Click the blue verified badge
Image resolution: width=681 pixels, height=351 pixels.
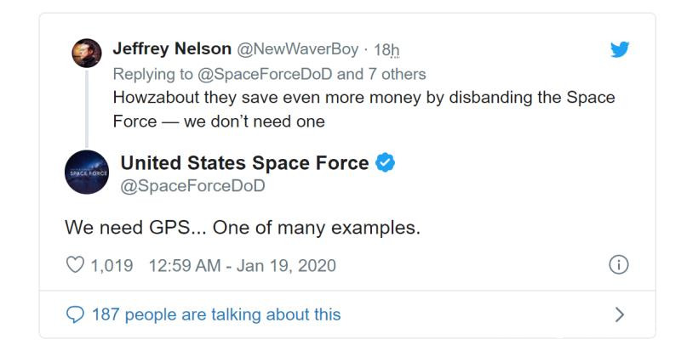click(x=386, y=162)
